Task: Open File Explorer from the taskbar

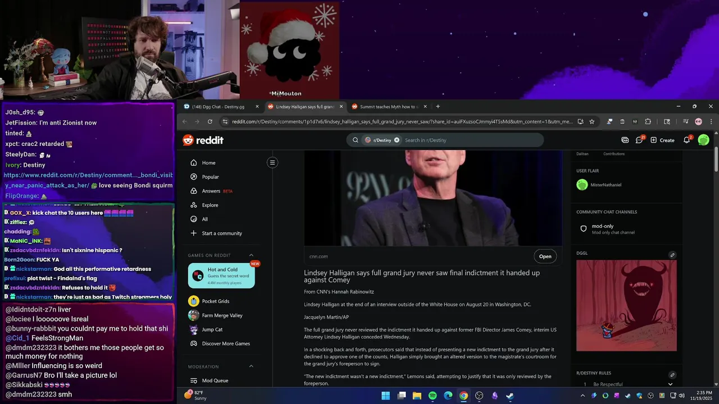Action: pos(417,396)
